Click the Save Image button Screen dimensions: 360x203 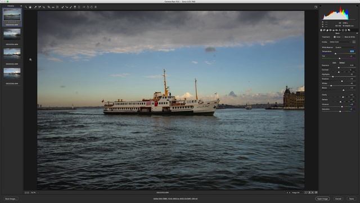[11, 198]
